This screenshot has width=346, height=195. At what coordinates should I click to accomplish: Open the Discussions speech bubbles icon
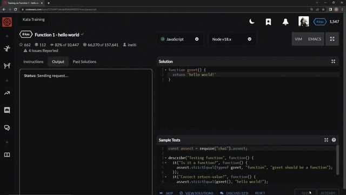[7, 128]
